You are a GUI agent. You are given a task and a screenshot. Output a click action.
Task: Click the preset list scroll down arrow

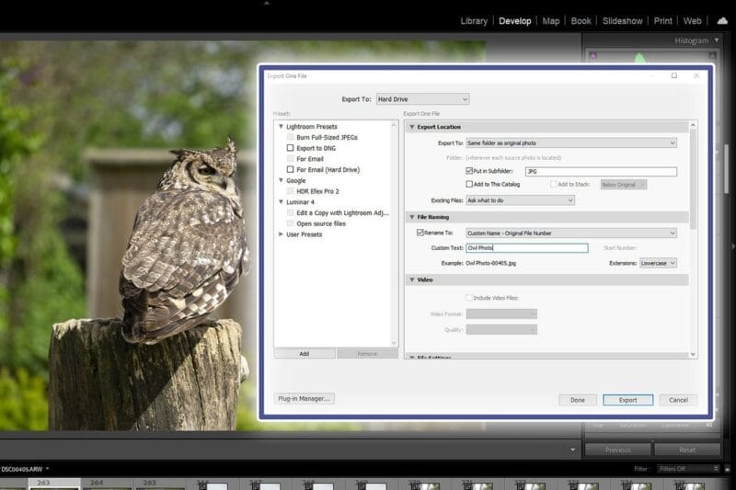pyautogui.click(x=394, y=343)
